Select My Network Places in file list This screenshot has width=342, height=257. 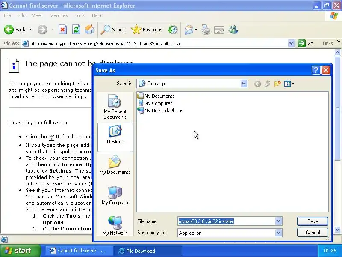coord(160,111)
